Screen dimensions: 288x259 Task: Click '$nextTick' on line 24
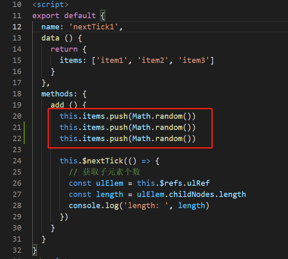[103, 161]
